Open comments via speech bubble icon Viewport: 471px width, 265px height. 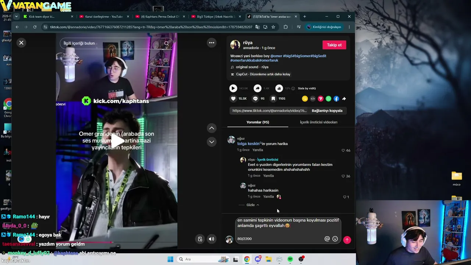[255, 99]
